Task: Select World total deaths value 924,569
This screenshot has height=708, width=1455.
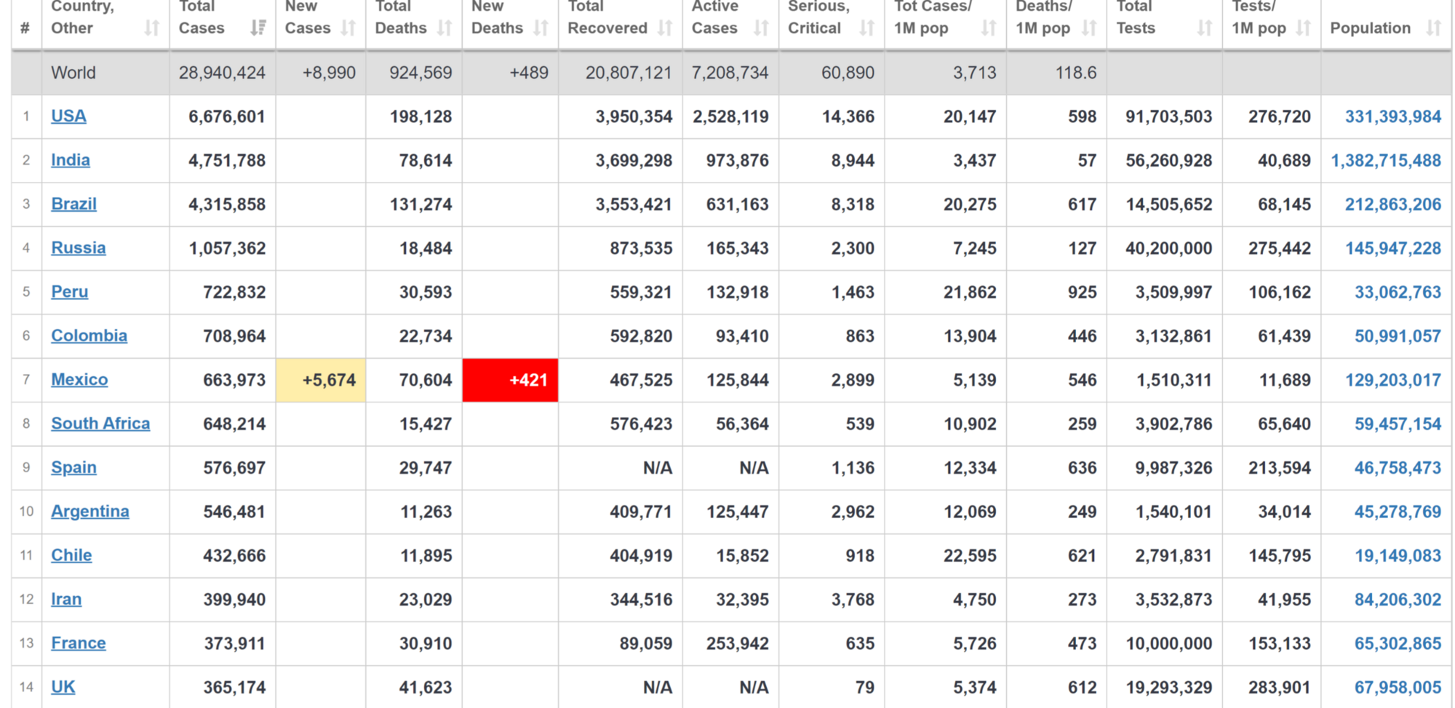Action: (420, 73)
